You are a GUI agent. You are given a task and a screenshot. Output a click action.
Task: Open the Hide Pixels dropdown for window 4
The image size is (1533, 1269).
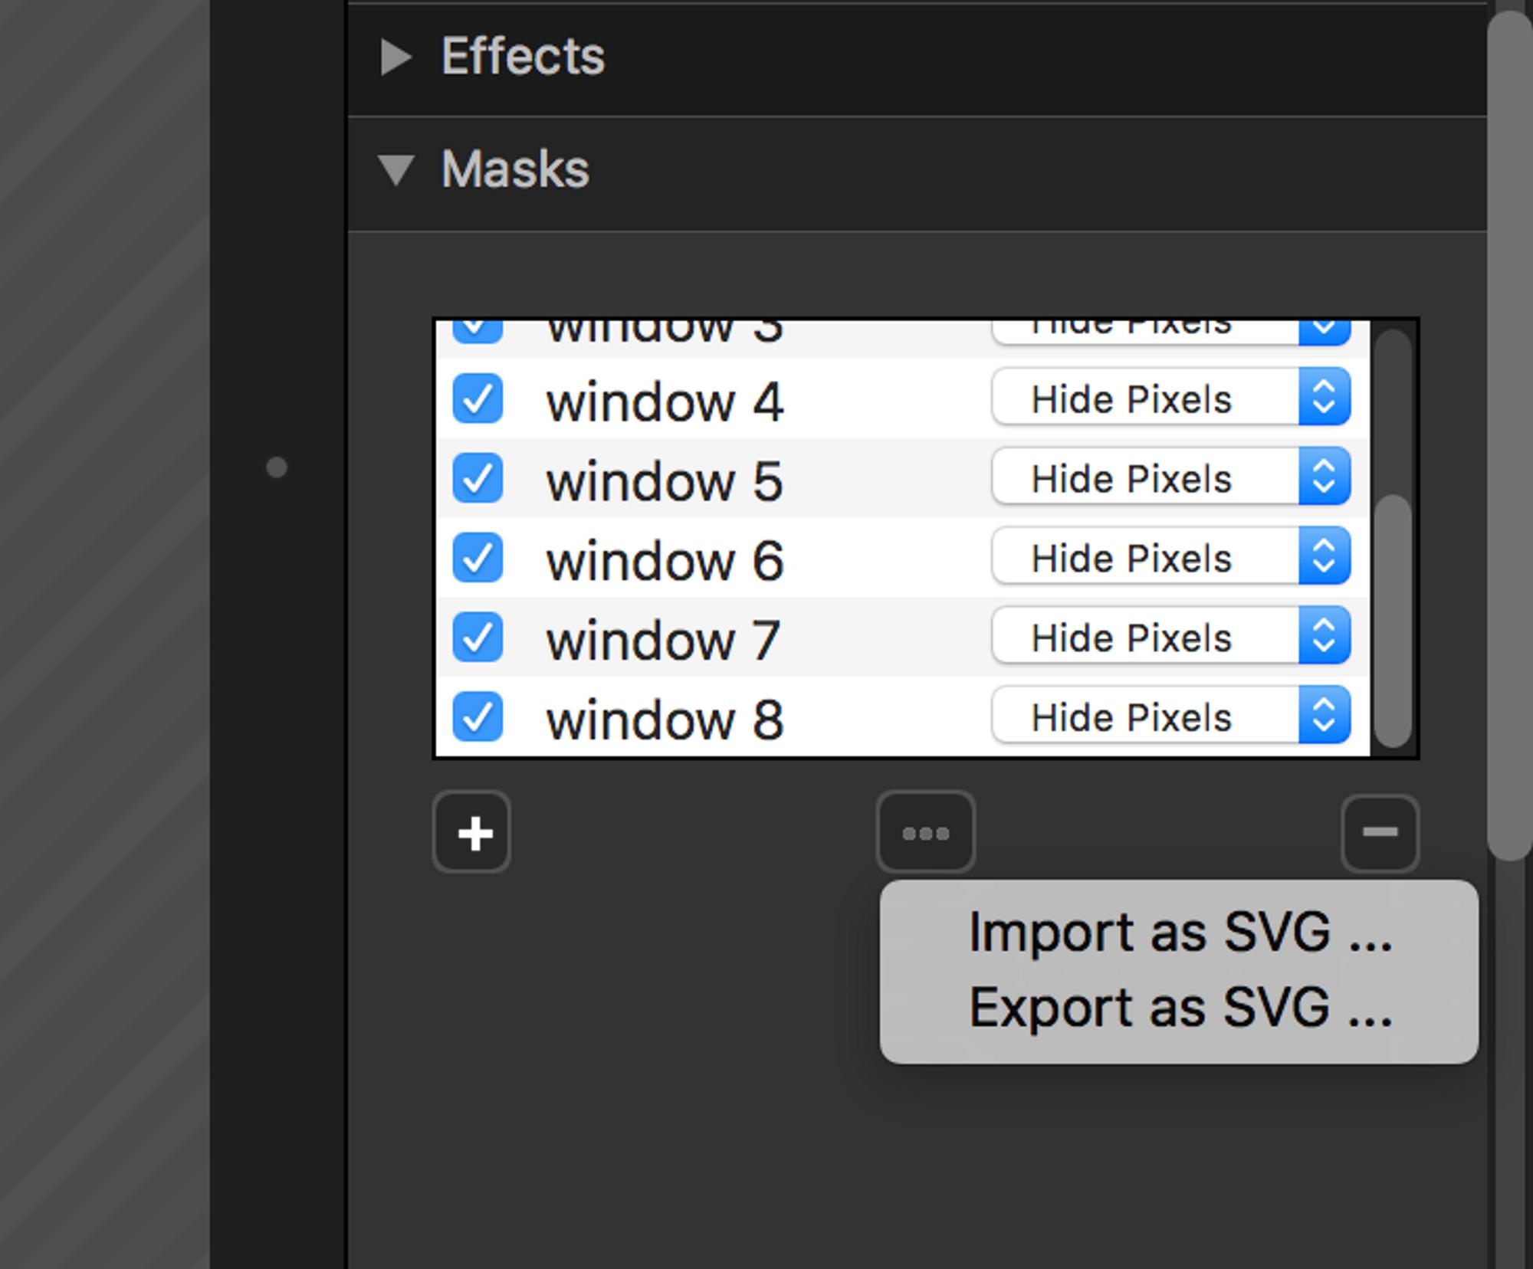pyautogui.click(x=1170, y=398)
